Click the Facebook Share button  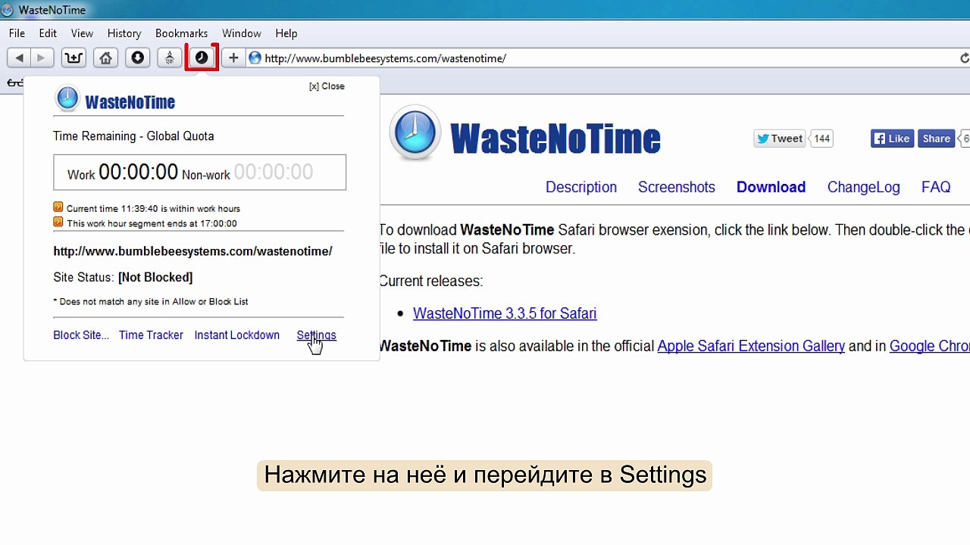(936, 139)
